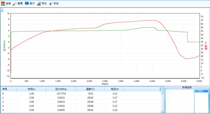Click the time(s) x-axis label
Image resolution: width=210 pixels, height=114 pixels.
click(105, 84)
